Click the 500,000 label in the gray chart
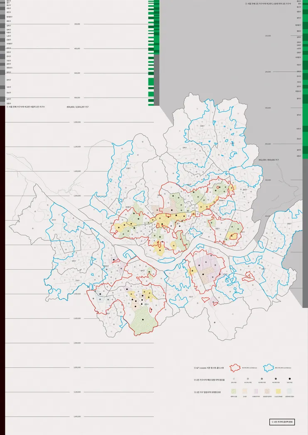The width and height of the screenshot is (308, 435). (x=268, y=180)
